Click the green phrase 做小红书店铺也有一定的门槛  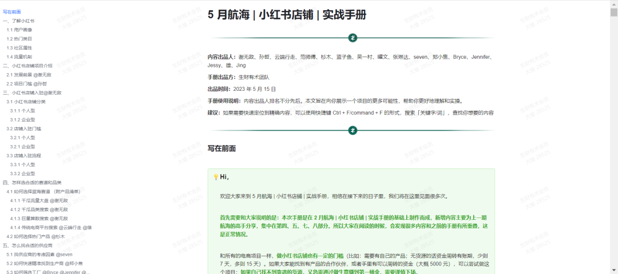pyautogui.click(x=310, y=255)
